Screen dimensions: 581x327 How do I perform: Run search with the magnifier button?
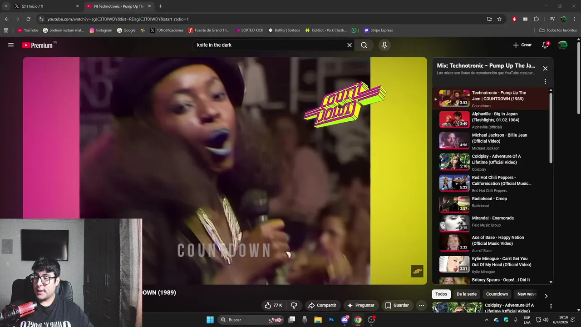tap(364, 45)
